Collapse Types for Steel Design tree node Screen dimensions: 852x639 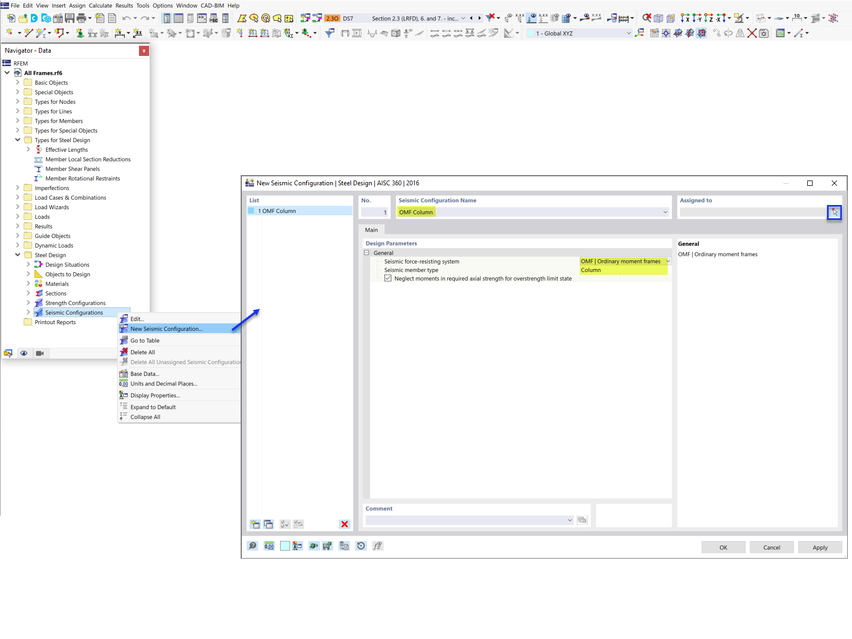(18, 140)
